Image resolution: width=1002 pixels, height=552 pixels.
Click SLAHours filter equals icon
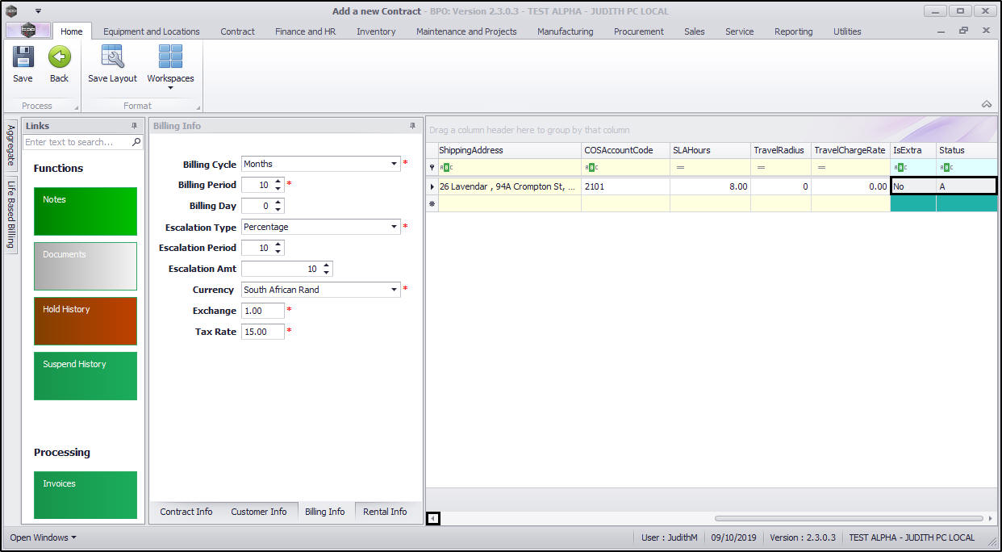(680, 168)
